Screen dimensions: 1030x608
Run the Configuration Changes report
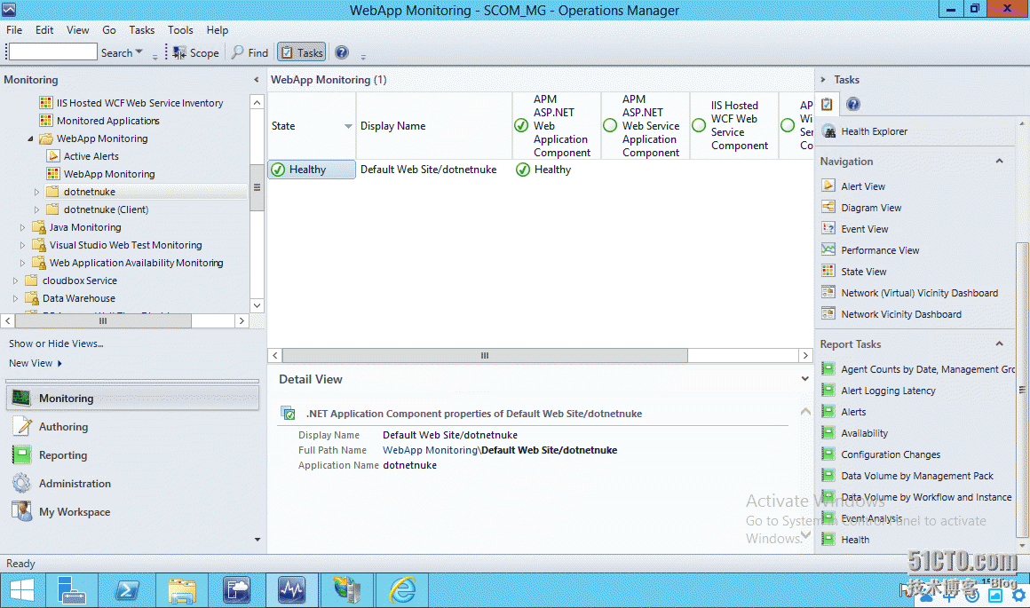pyautogui.click(x=890, y=454)
